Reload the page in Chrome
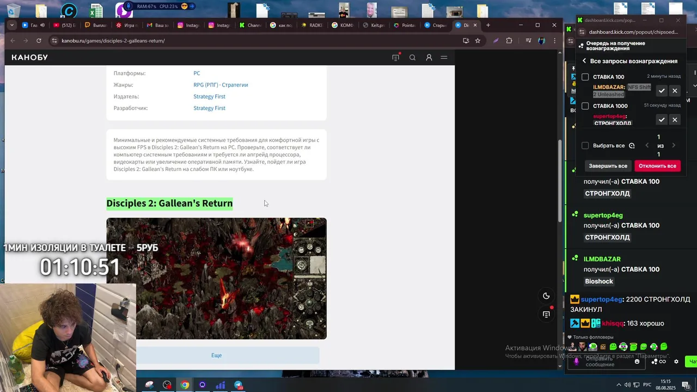This screenshot has width=697, height=392. click(39, 40)
